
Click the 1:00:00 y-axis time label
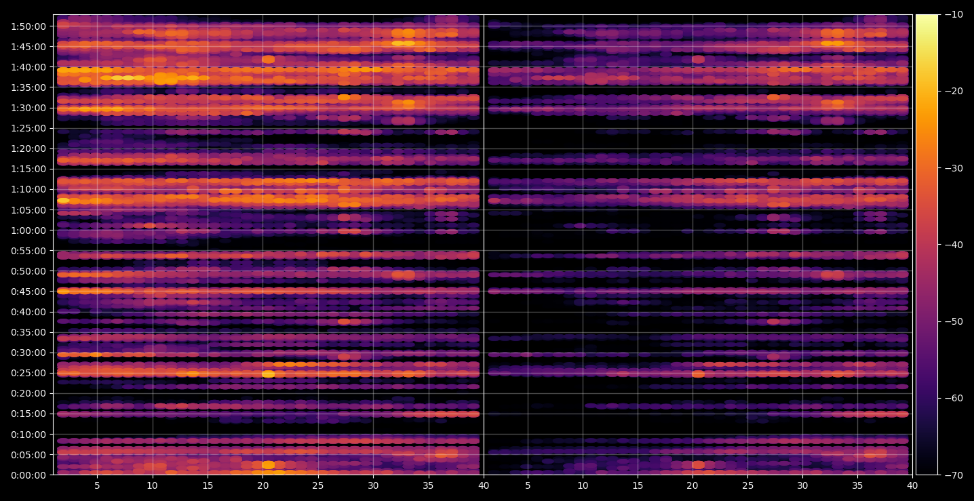(28, 231)
